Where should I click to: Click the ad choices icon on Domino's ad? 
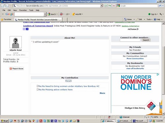click(x=158, y=74)
